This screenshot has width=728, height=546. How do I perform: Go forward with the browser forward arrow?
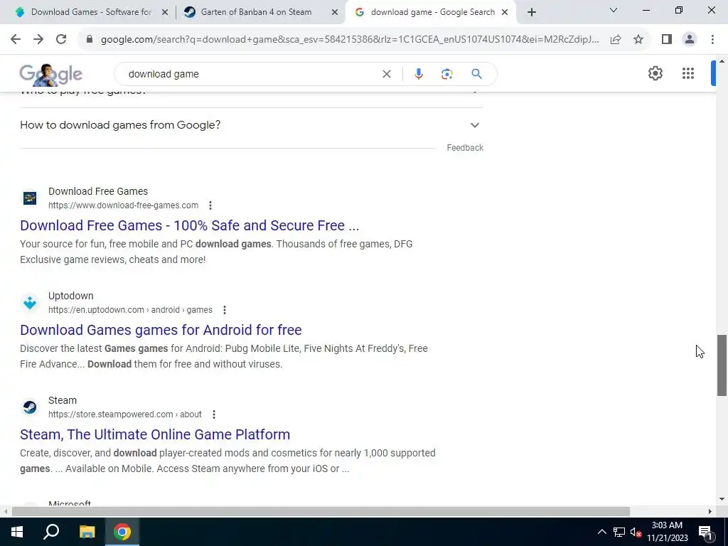click(x=38, y=40)
